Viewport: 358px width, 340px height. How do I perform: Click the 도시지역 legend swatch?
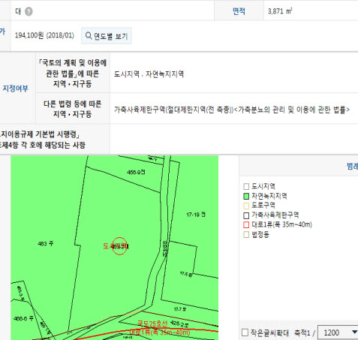tap(246, 186)
